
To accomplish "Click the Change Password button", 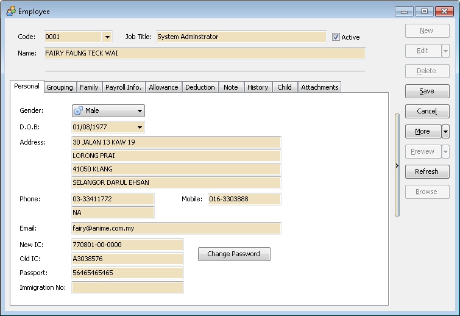I will tap(234, 254).
